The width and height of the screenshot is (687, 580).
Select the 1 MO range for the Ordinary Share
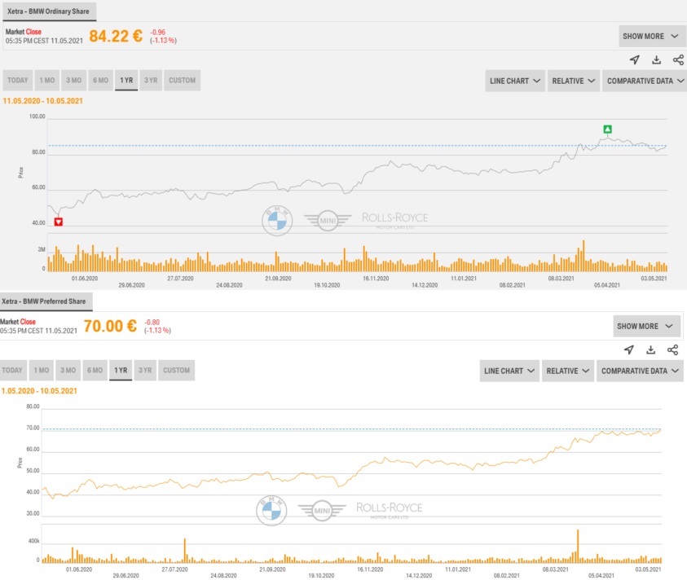(x=46, y=80)
